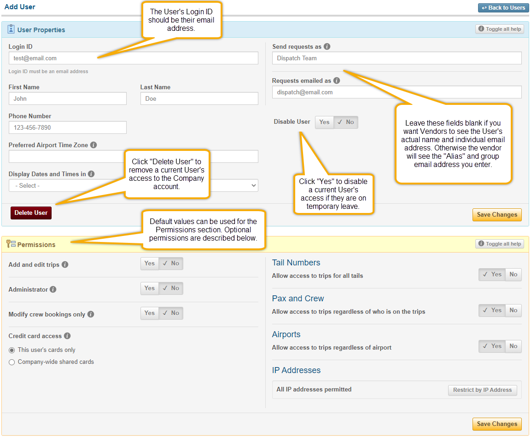Click the Login ID input field

tap(133, 58)
